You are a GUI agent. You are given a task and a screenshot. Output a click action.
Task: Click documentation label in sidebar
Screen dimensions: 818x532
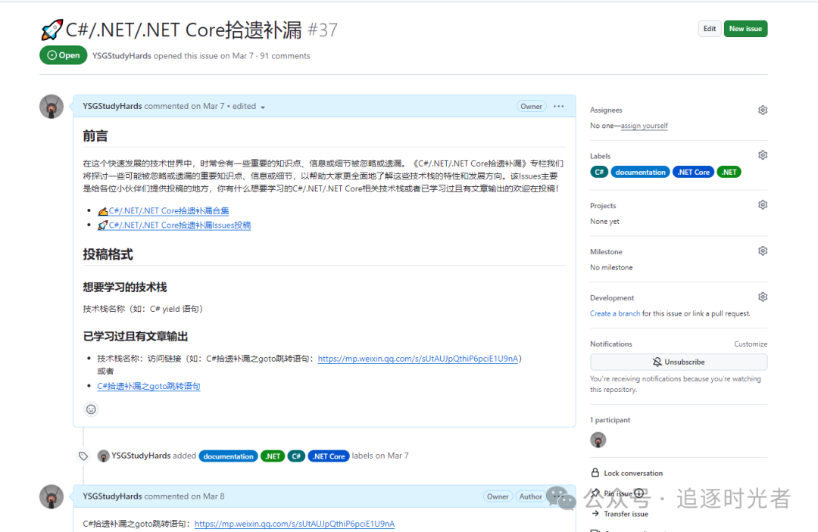(x=640, y=172)
